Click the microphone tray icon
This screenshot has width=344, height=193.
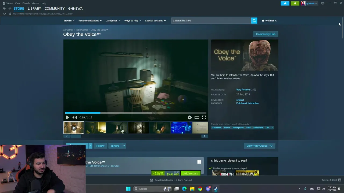305,189
